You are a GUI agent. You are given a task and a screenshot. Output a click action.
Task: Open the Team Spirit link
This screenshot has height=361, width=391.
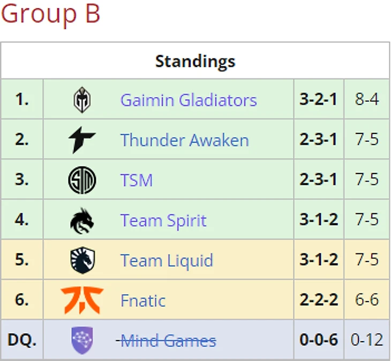click(x=163, y=220)
